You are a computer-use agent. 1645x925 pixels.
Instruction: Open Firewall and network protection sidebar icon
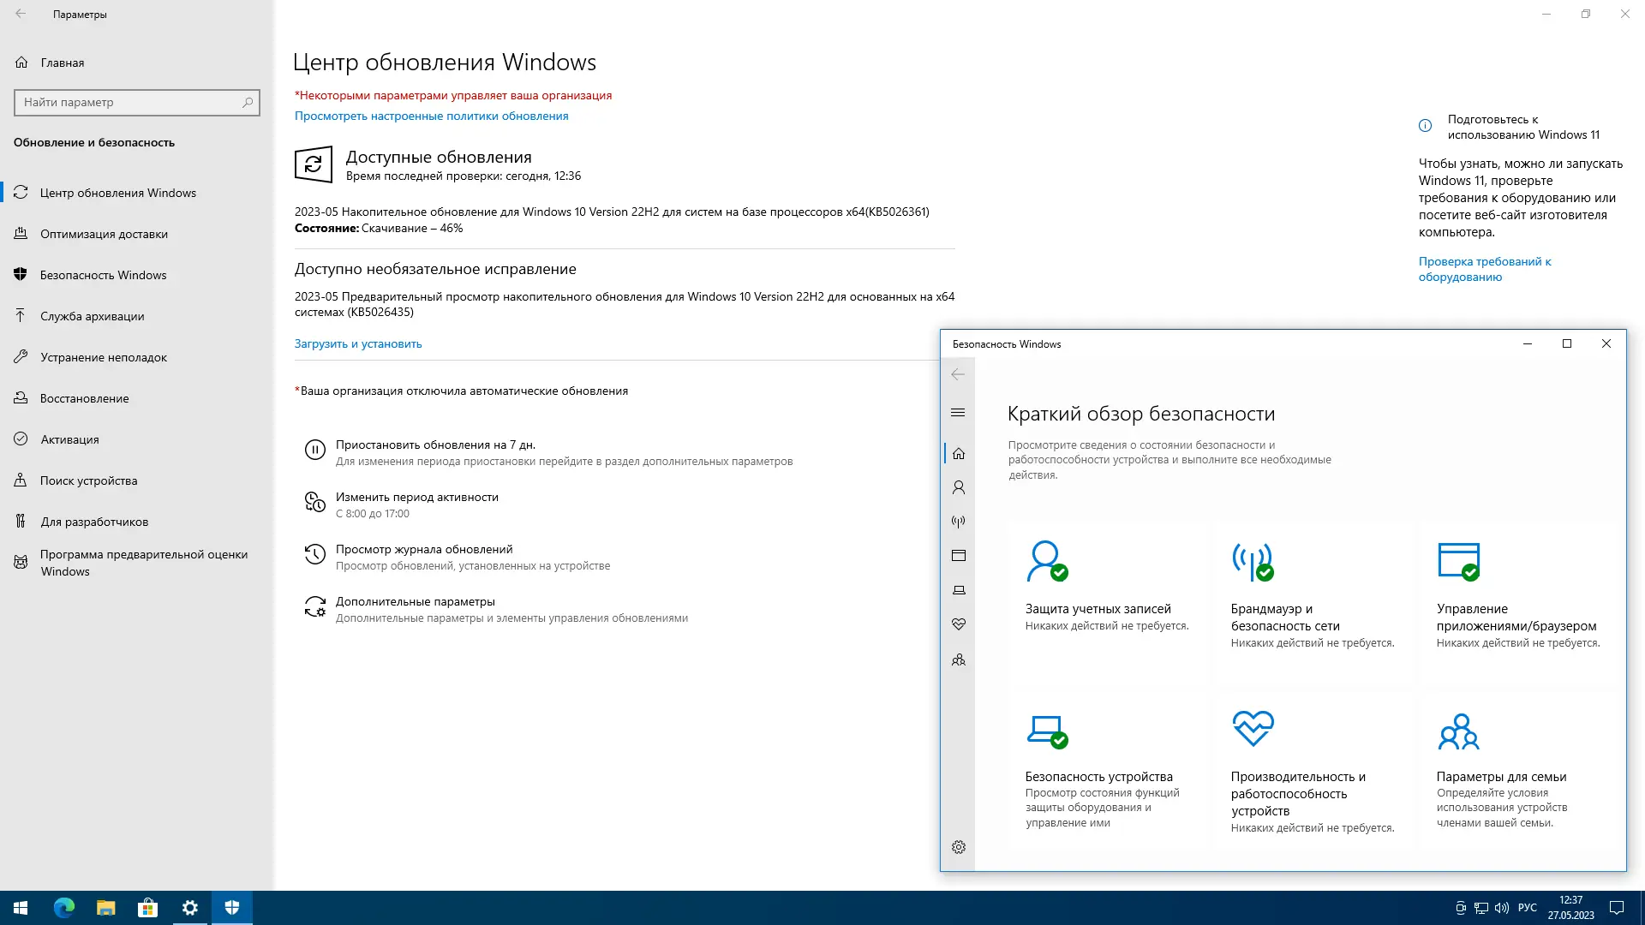coord(958,521)
